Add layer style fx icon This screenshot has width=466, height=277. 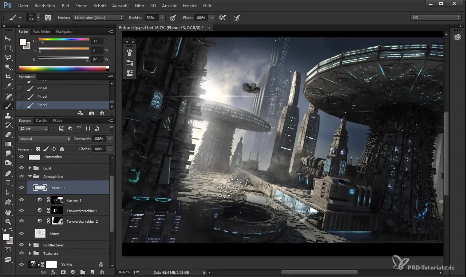coord(53,272)
